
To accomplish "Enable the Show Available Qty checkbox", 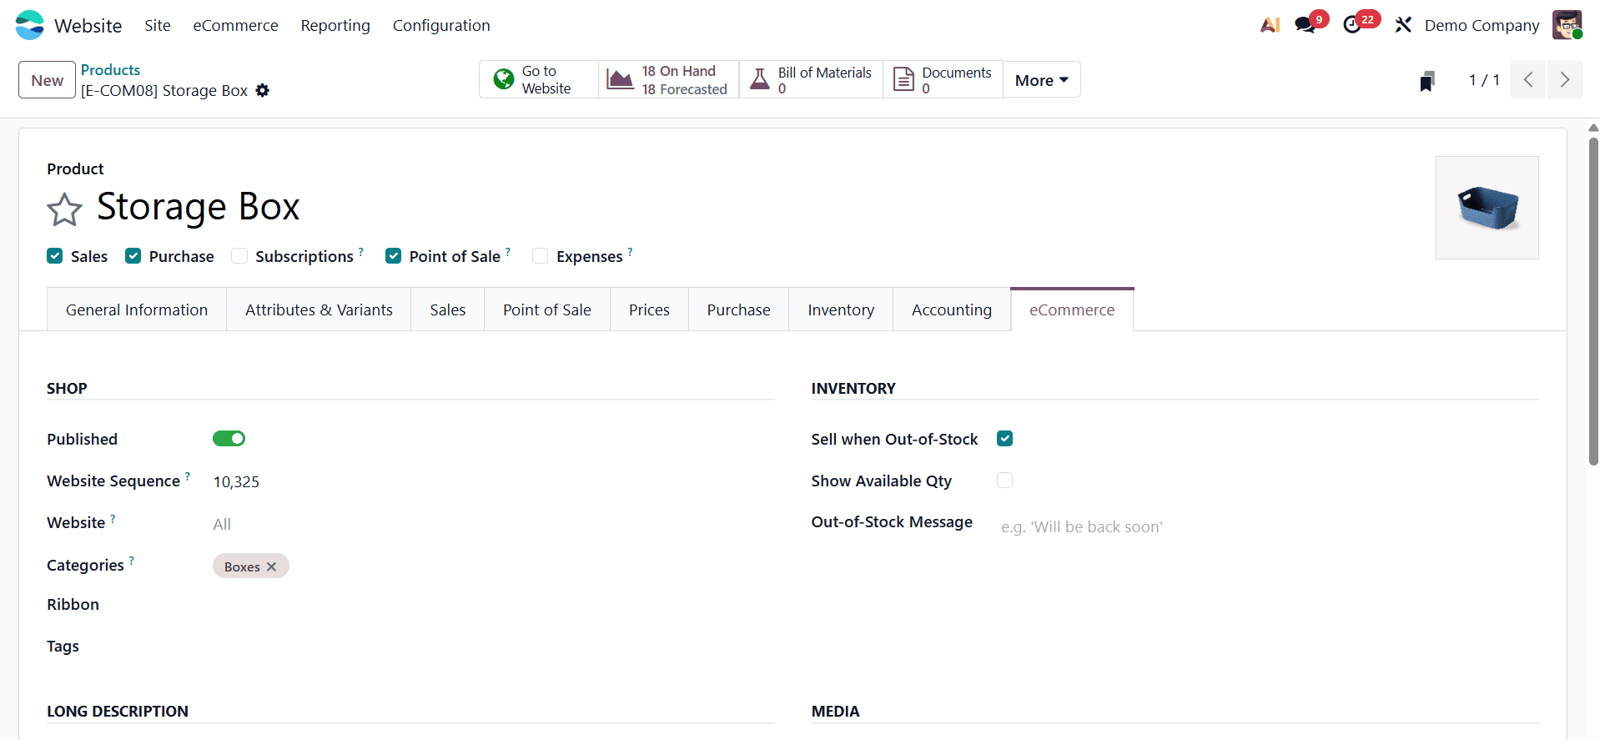I will (x=1004, y=481).
